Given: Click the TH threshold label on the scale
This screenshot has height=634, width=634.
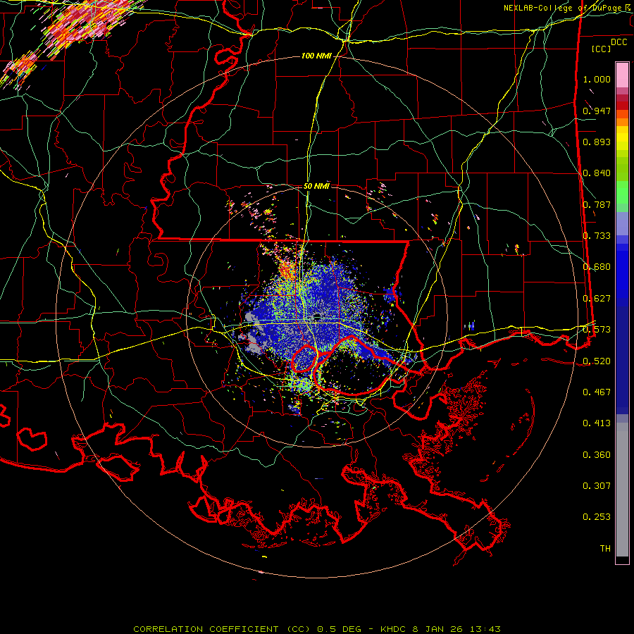Looking at the screenshot, I should pyautogui.click(x=605, y=549).
